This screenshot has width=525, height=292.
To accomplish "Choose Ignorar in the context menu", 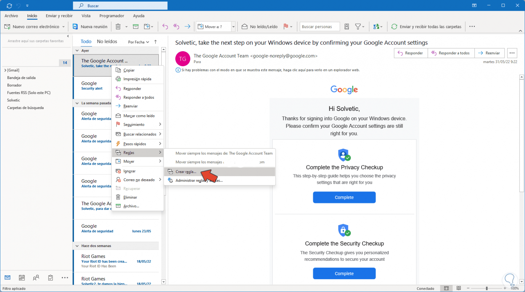I will point(138,171).
